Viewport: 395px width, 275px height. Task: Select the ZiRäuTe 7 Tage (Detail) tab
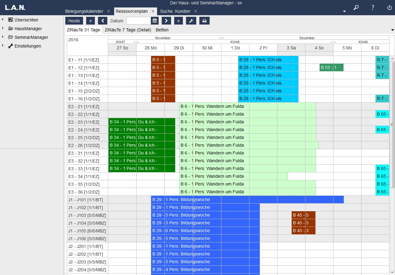(128, 30)
